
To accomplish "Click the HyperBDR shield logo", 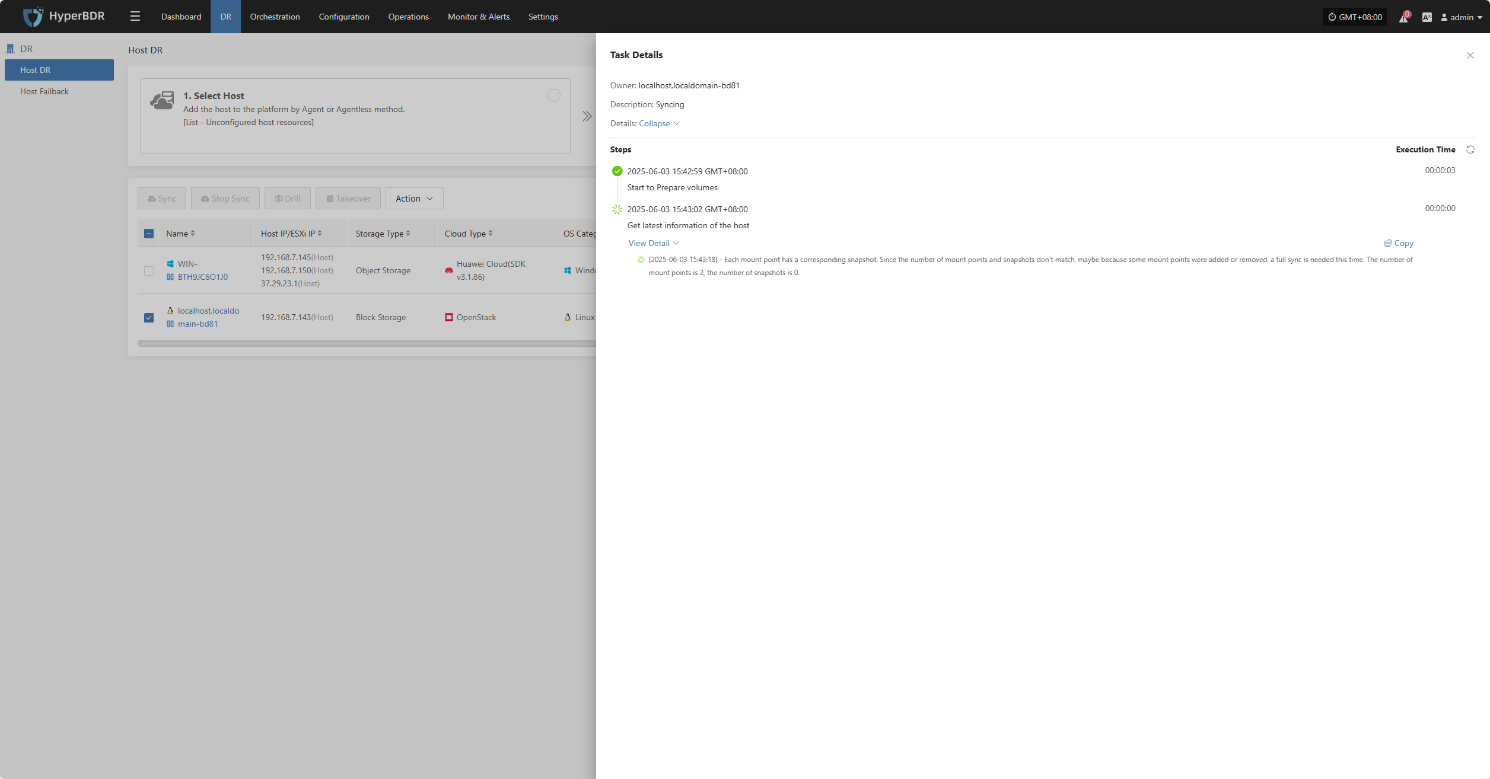I will (x=33, y=17).
